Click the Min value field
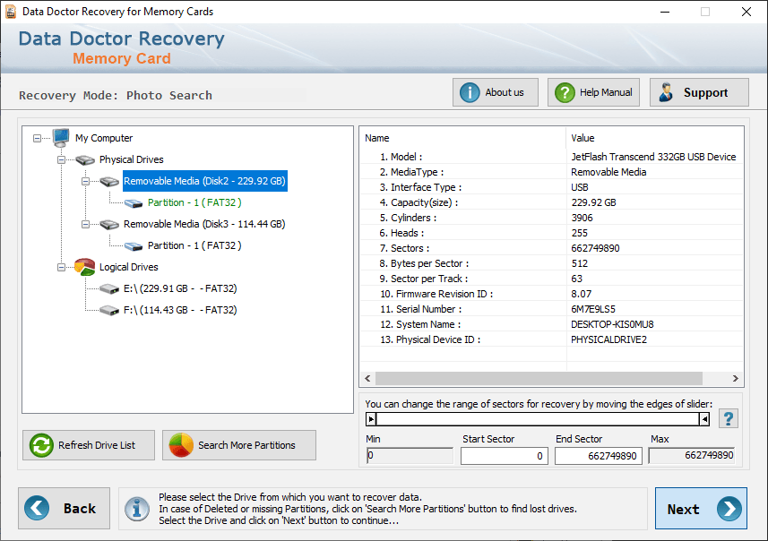The width and height of the screenshot is (768, 541). pyautogui.click(x=410, y=455)
